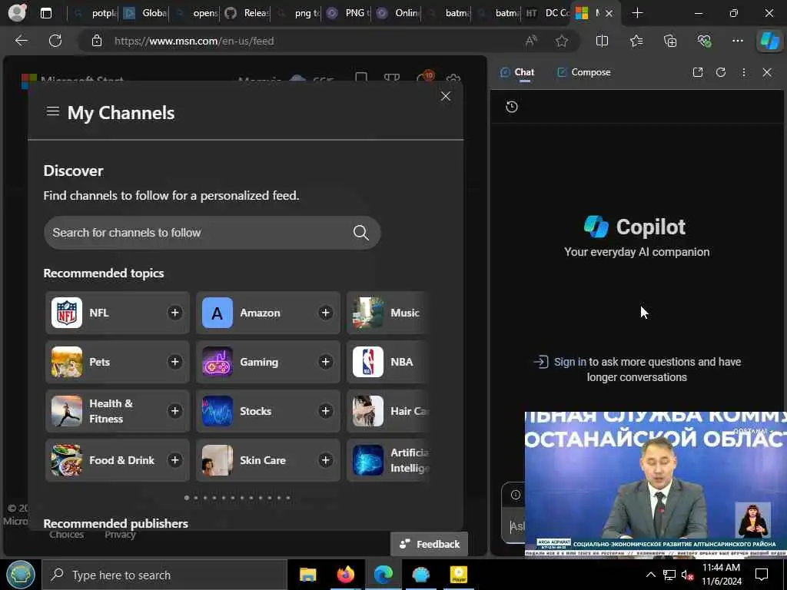Open the Favorites list icon
The width and height of the screenshot is (787, 590).
[x=636, y=41]
